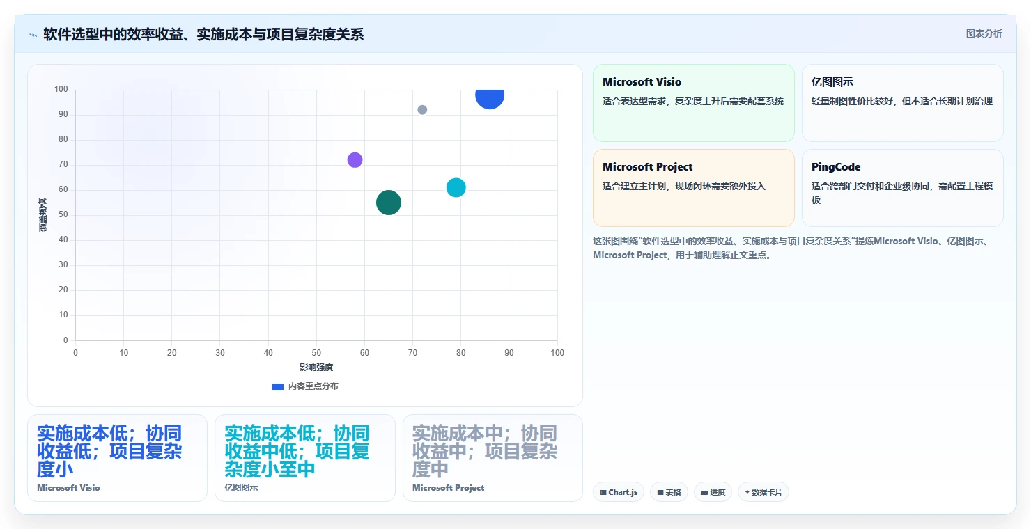Select the purple bubble in the chart

tap(355, 160)
